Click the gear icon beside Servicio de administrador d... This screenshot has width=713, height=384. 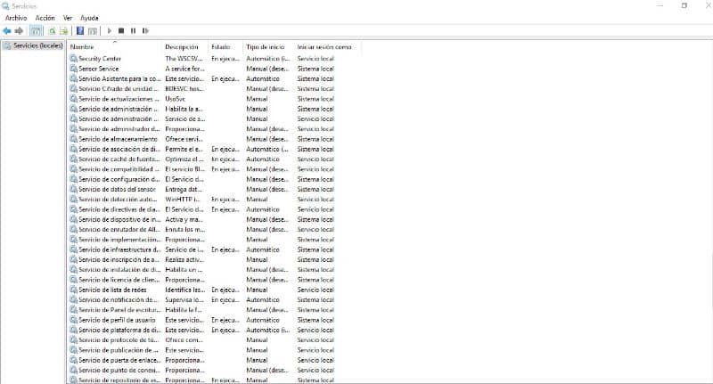(x=74, y=129)
